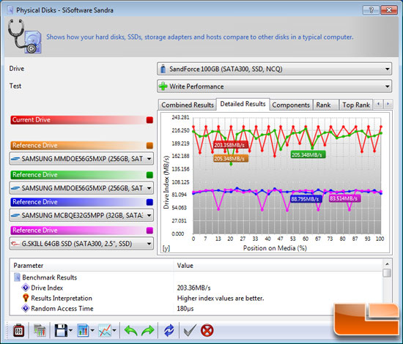Click the results list scrollbar up arrow
Screen dimensions: 403x344
(387, 263)
